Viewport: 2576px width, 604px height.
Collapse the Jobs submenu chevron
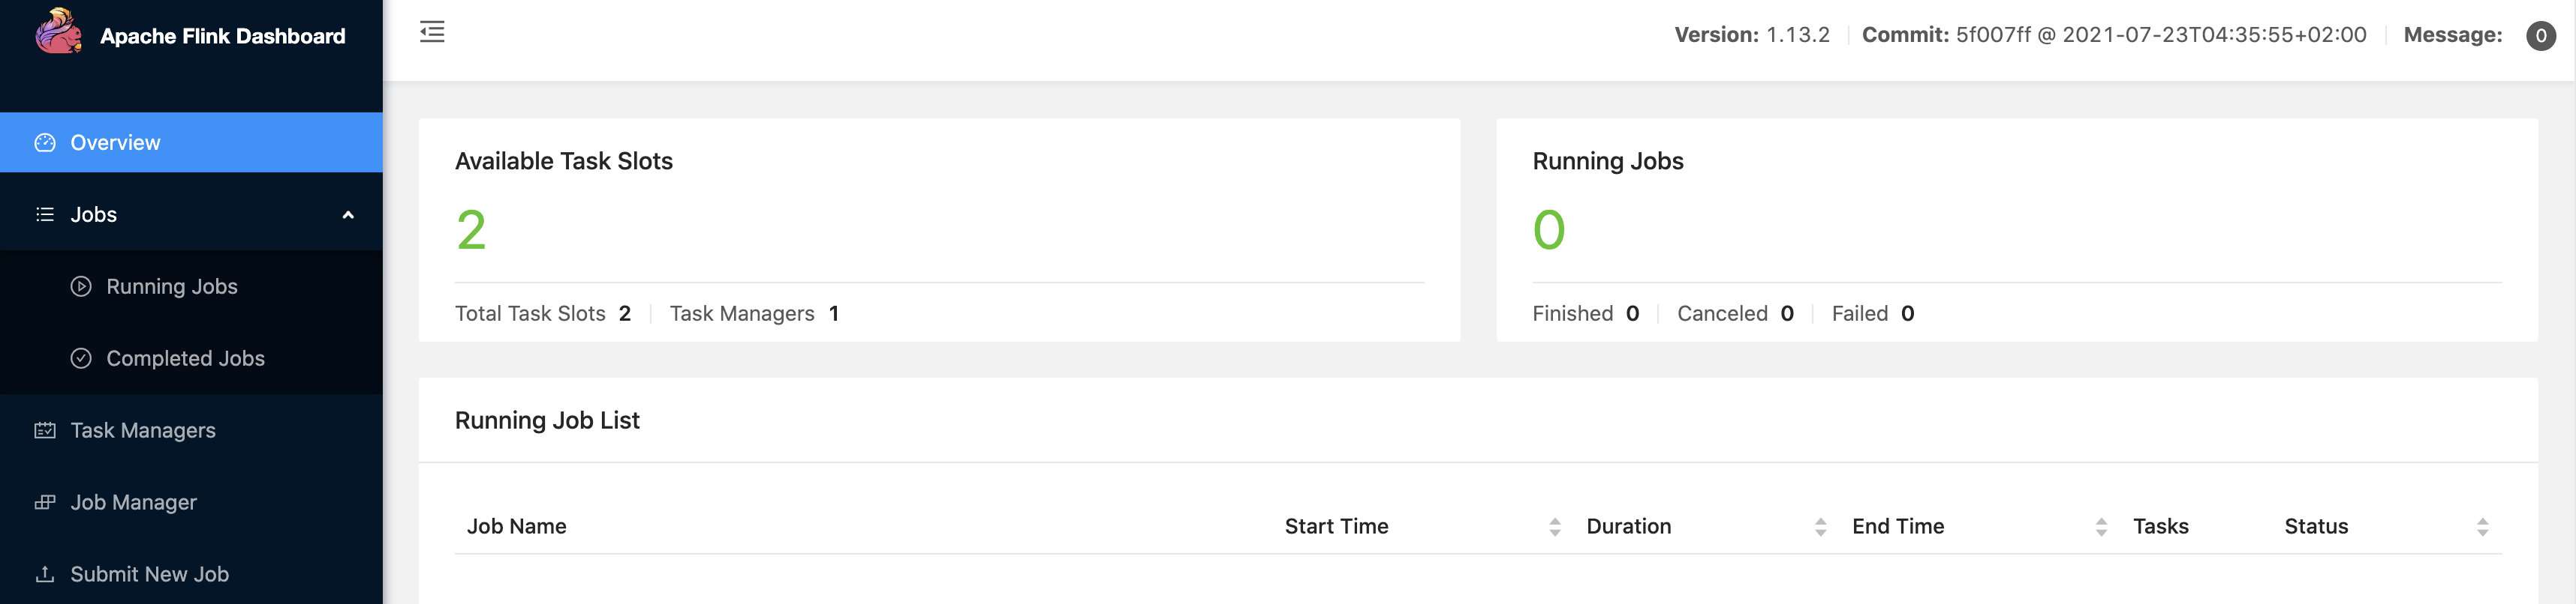pos(348,214)
